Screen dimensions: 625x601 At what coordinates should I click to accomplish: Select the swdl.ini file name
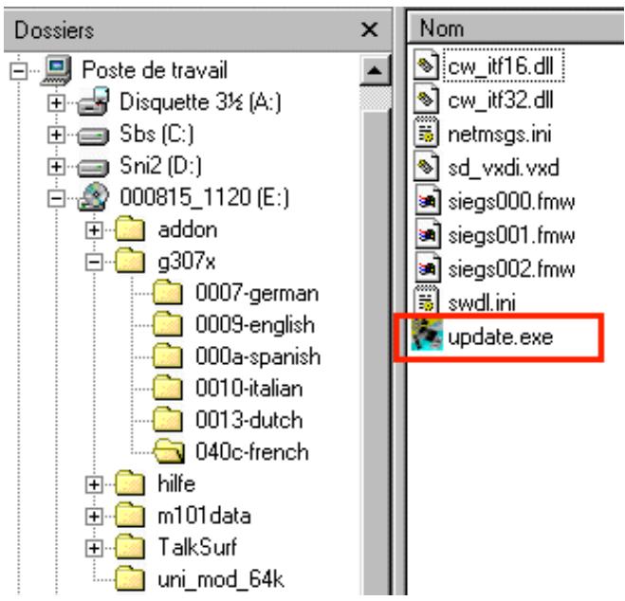tap(482, 303)
